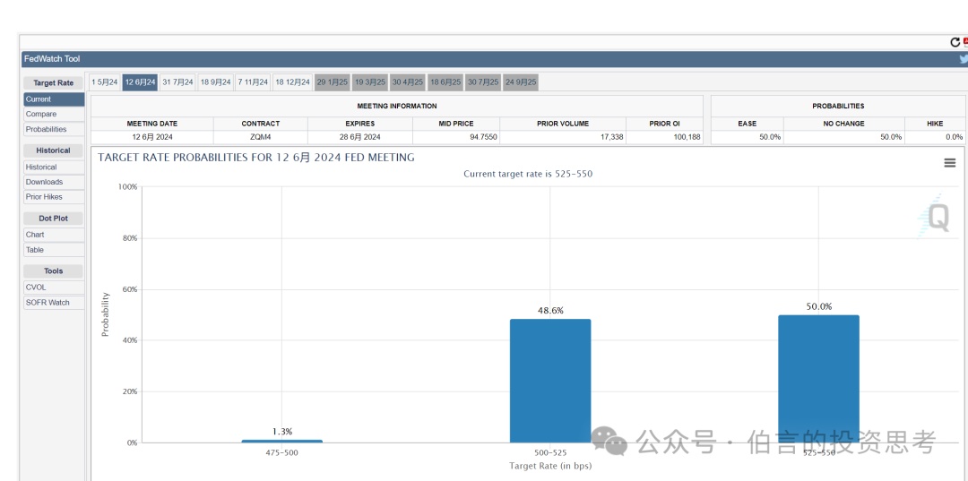Open the CVOL tool

[36, 288]
